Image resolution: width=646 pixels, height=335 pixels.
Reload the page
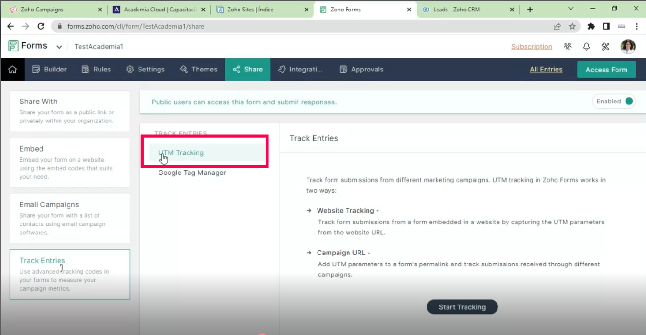pos(41,27)
